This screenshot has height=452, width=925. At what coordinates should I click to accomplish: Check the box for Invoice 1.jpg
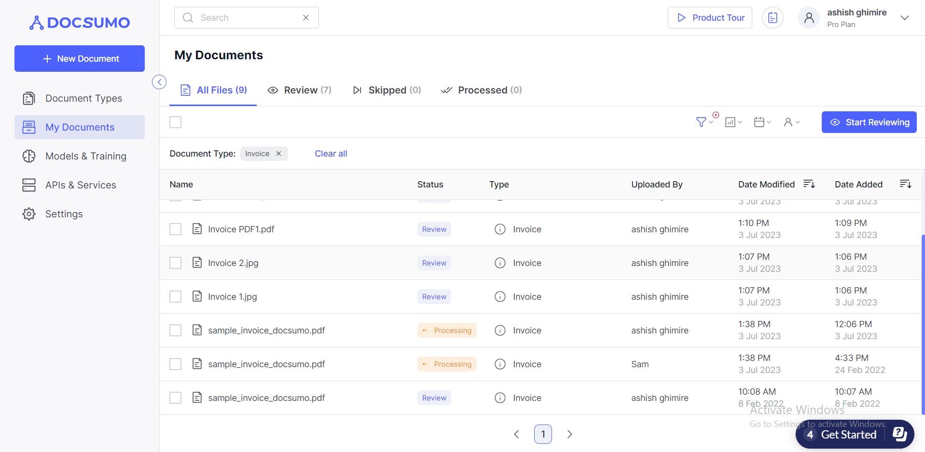[x=176, y=297]
